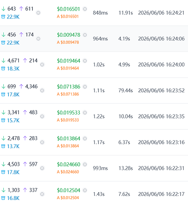Click cache icon beside 15.7K

point(3,120)
